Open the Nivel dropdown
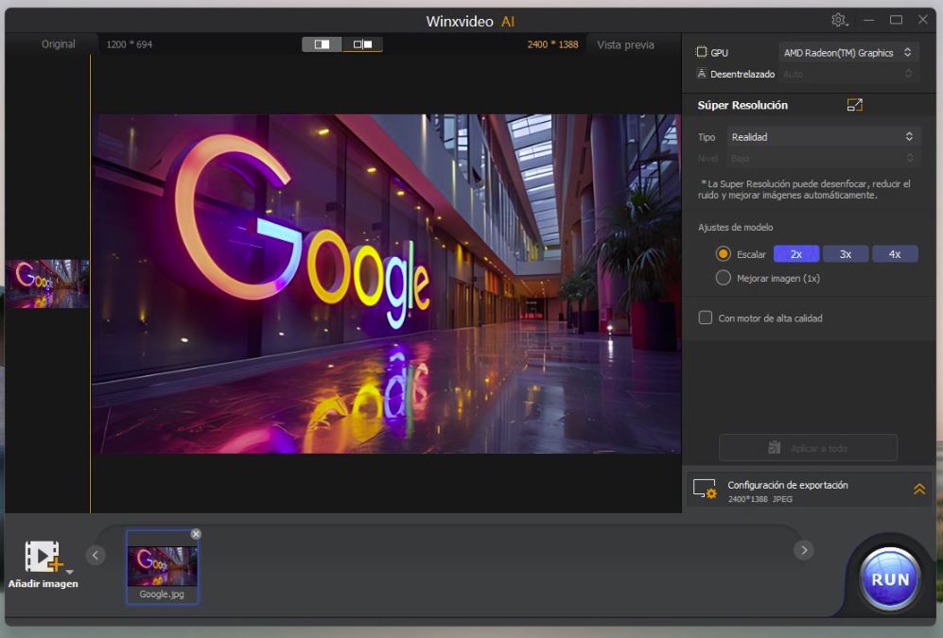Image resolution: width=943 pixels, height=638 pixels. coord(823,158)
